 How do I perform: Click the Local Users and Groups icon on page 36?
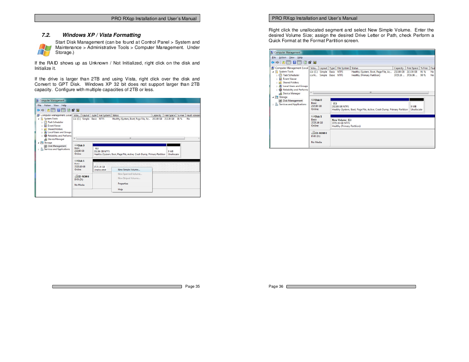coord(280,86)
